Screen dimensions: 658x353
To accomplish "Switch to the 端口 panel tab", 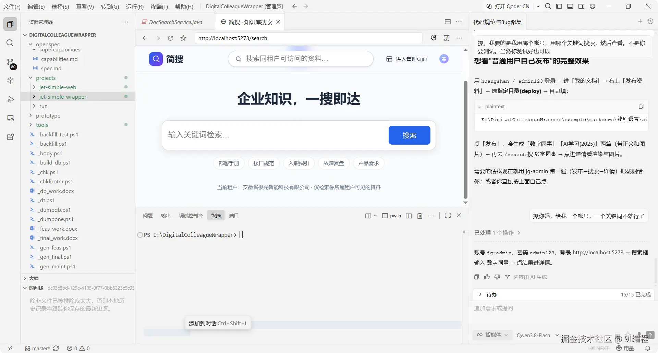I will tap(234, 216).
